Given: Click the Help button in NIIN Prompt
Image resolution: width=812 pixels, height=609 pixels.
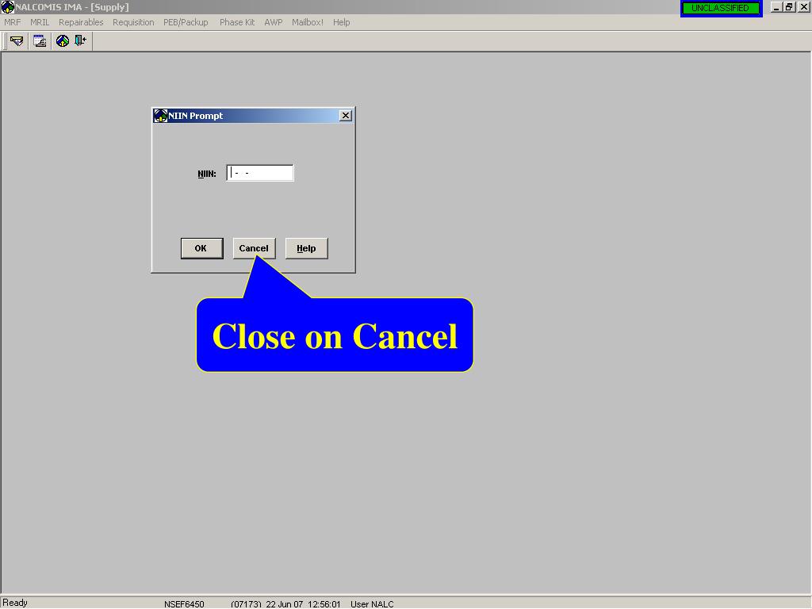Looking at the screenshot, I should 306,248.
